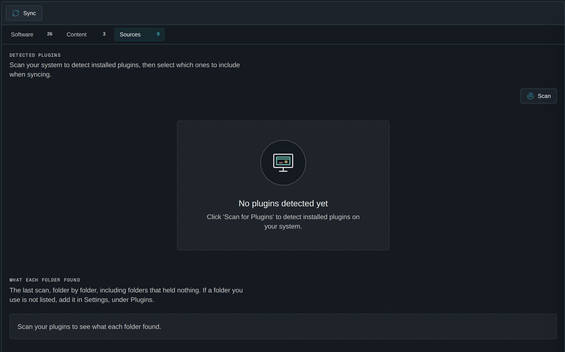Click the WHAT EACH FOLDER FOUND heading
Viewport: 565px width, 352px height.
click(x=45, y=280)
